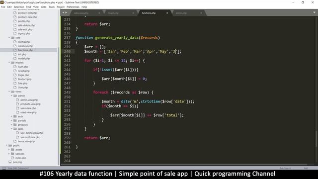The image size is (318, 179).
Task: Open the panel switcher icon in status bar
Action: tap(4, 168)
